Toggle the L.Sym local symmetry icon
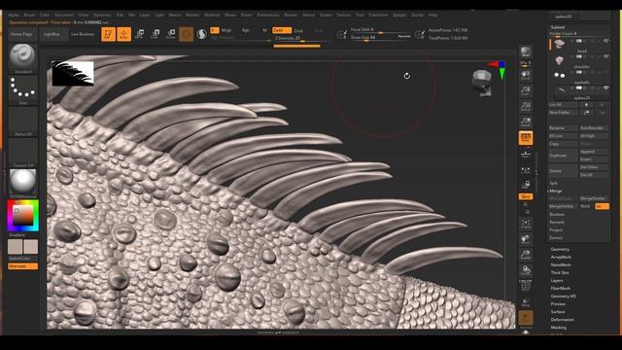 point(526,170)
